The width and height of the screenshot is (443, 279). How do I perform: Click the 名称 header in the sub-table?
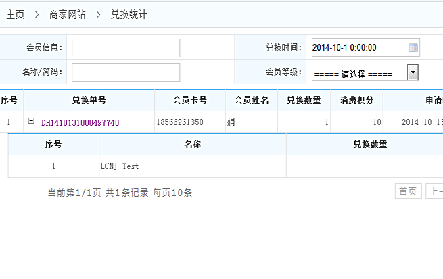[192, 145]
